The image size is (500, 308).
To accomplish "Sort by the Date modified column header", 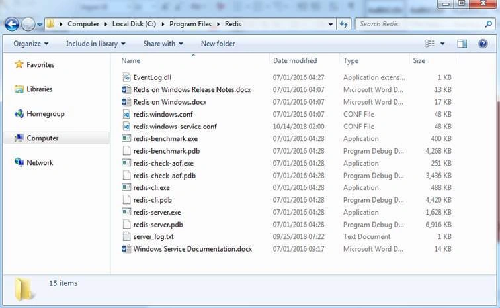I will [295, 61].
